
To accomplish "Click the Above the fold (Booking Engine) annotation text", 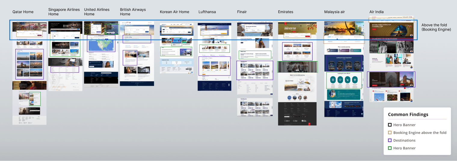I will tap(436, 27).
